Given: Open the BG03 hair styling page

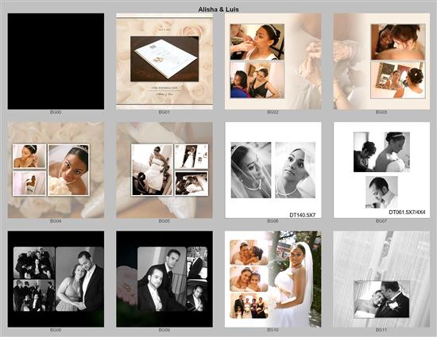Looking at the screenshot, I should coord(382,61).
